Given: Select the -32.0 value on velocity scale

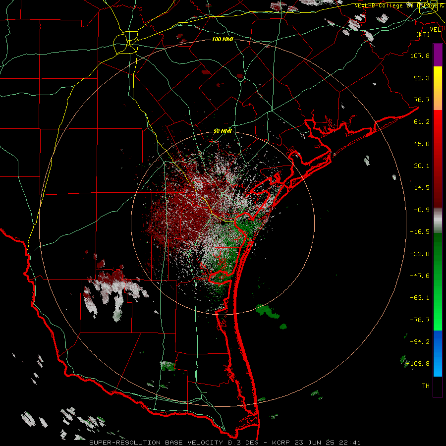Looking at the screenshot, I should click(x=420, y=254).
